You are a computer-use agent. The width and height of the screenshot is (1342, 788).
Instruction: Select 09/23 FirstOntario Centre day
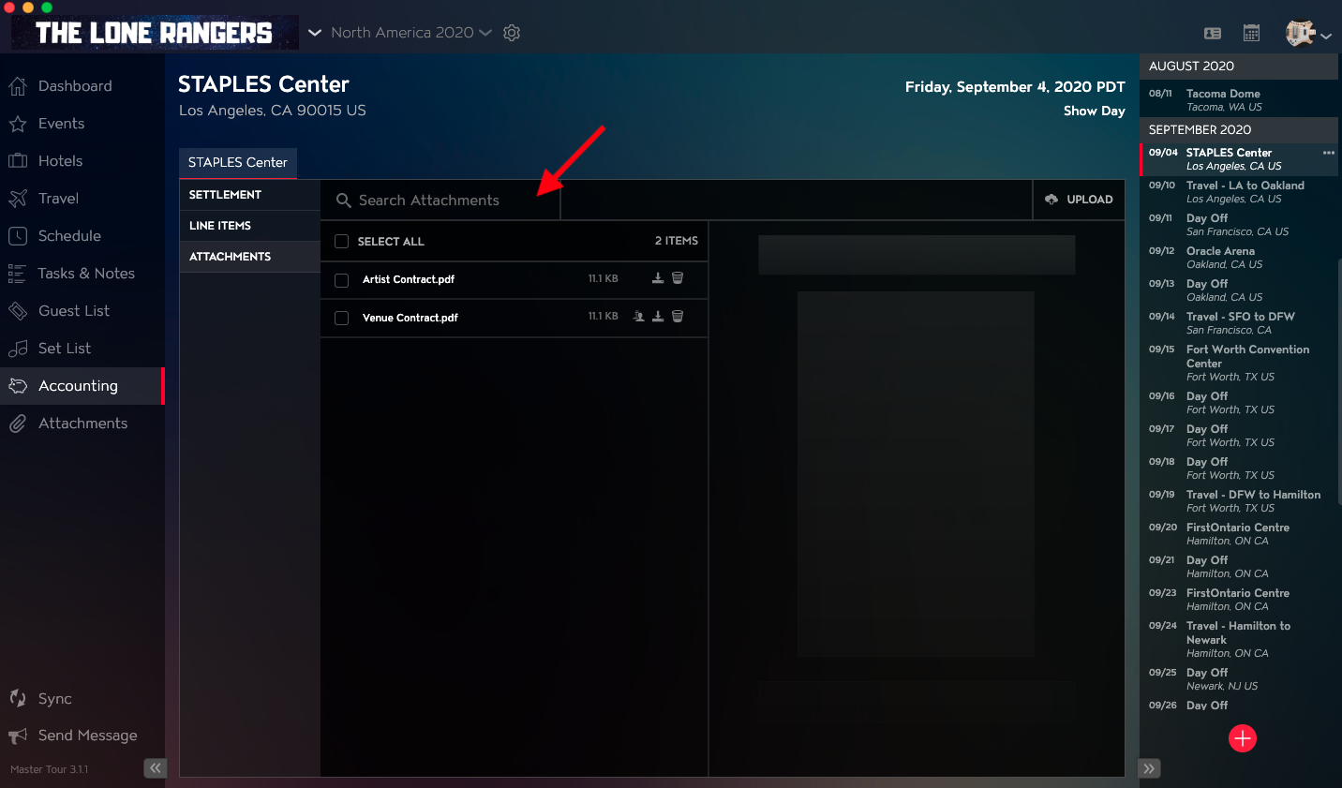click(x=1239, y=600)
